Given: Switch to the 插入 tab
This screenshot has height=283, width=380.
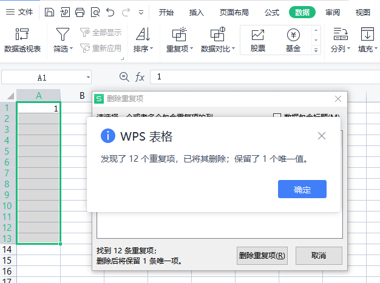Looking at the screenshot, I should [197, 12].
